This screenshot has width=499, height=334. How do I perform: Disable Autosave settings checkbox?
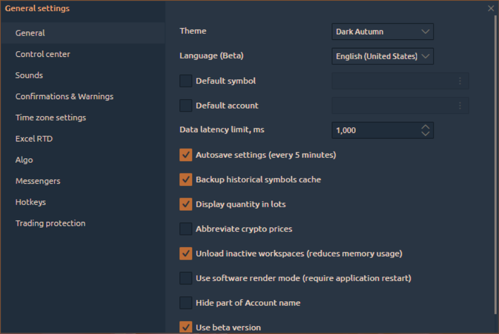(x=186, y=155)
